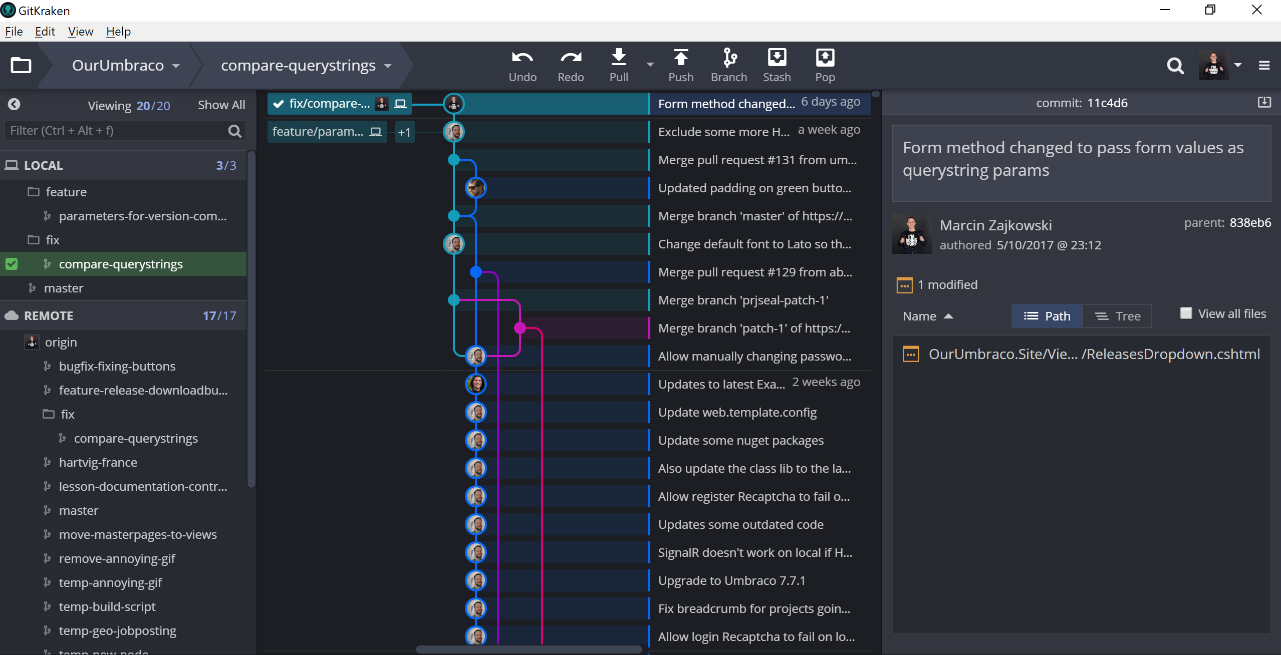Click the filter search magnifier icon
Screen dimensions: 1281x655
click(234, 131)
